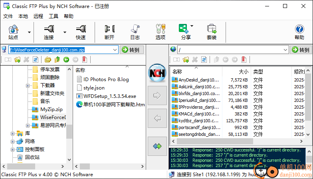Image resolution: width=313 pixels, height=179 pixels.
Task: Open the 远程 menu
Action: coord(38,16)
